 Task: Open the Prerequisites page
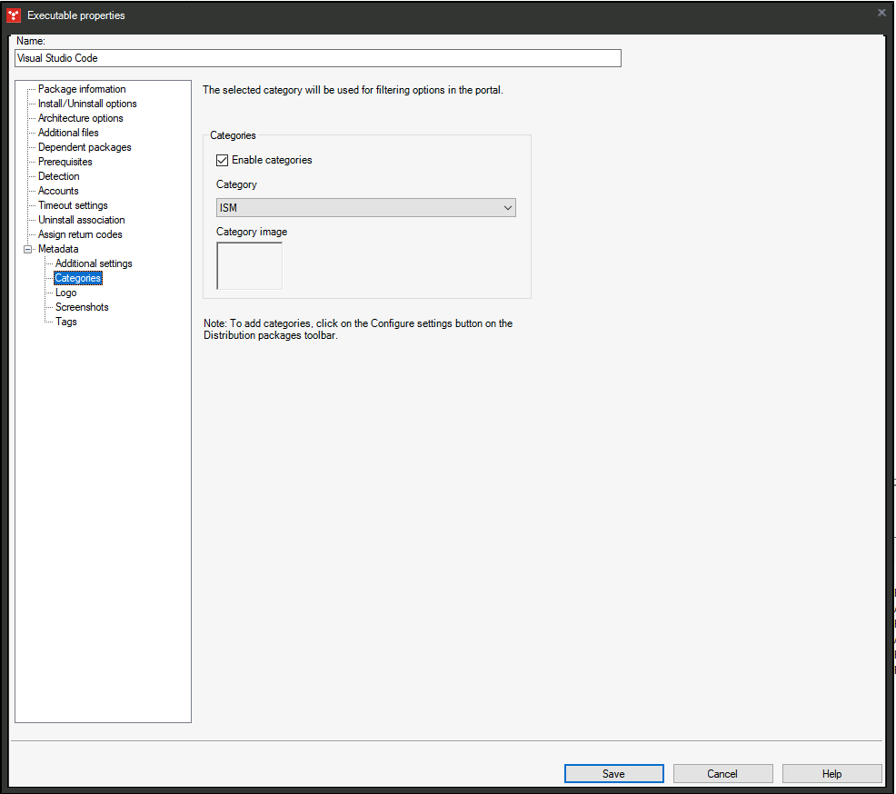tap(65, 162)
